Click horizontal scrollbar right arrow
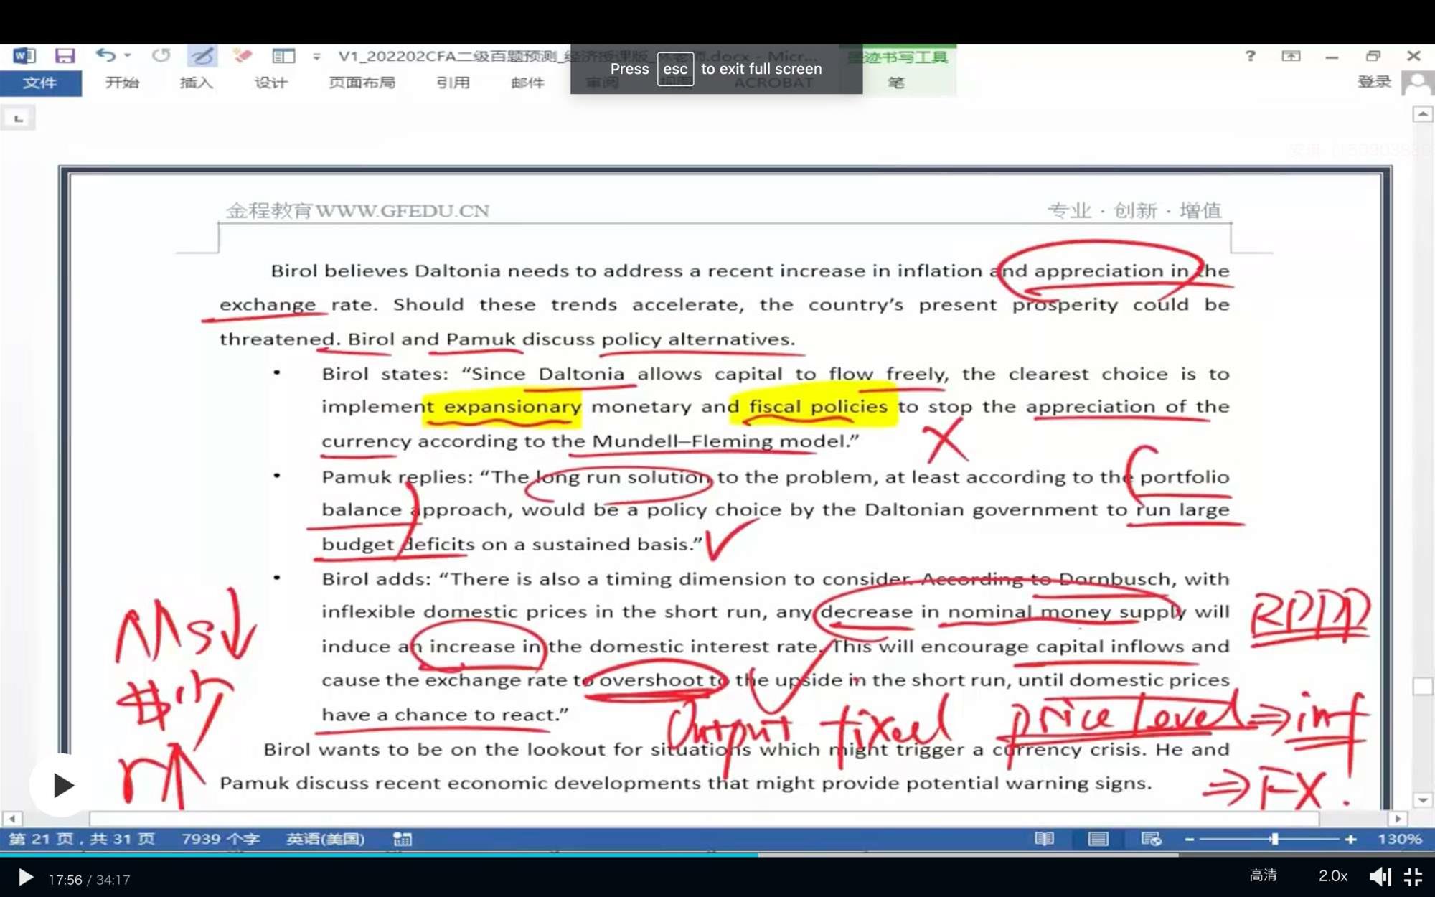Image resolution: width=1435 pixels, height=897 pixels. click(x=1397, y=818)
